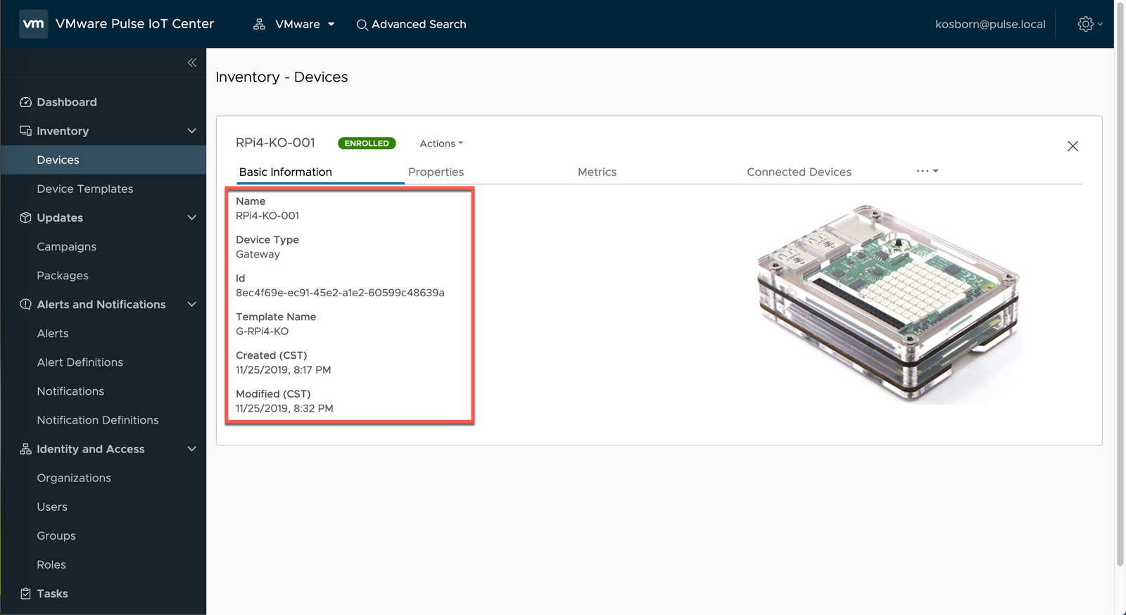Open Advanced Search link

[419, 24]
